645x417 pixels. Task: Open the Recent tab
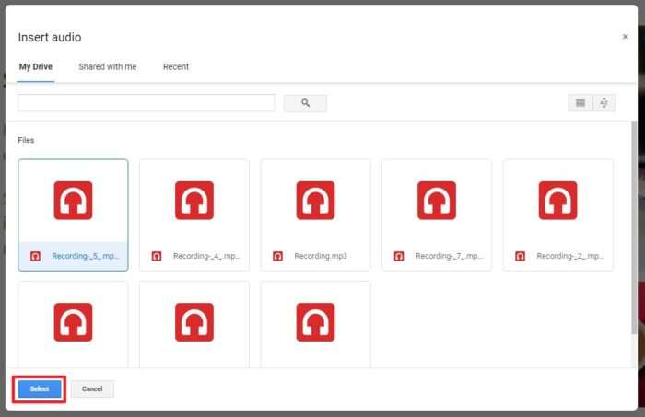176,66
